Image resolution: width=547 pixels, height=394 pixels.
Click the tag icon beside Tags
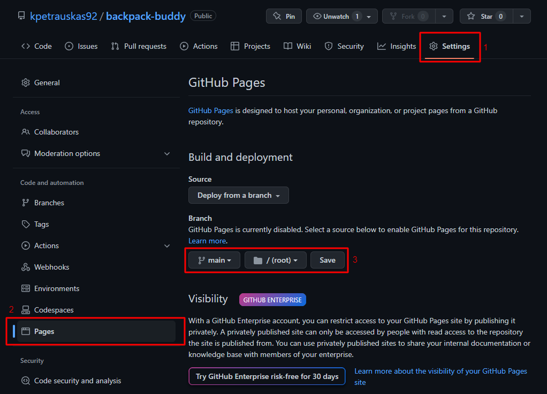[26, 224]
